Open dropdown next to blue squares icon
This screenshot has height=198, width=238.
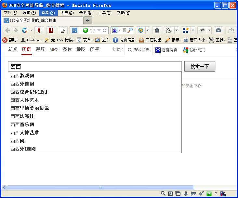(193, 30)
